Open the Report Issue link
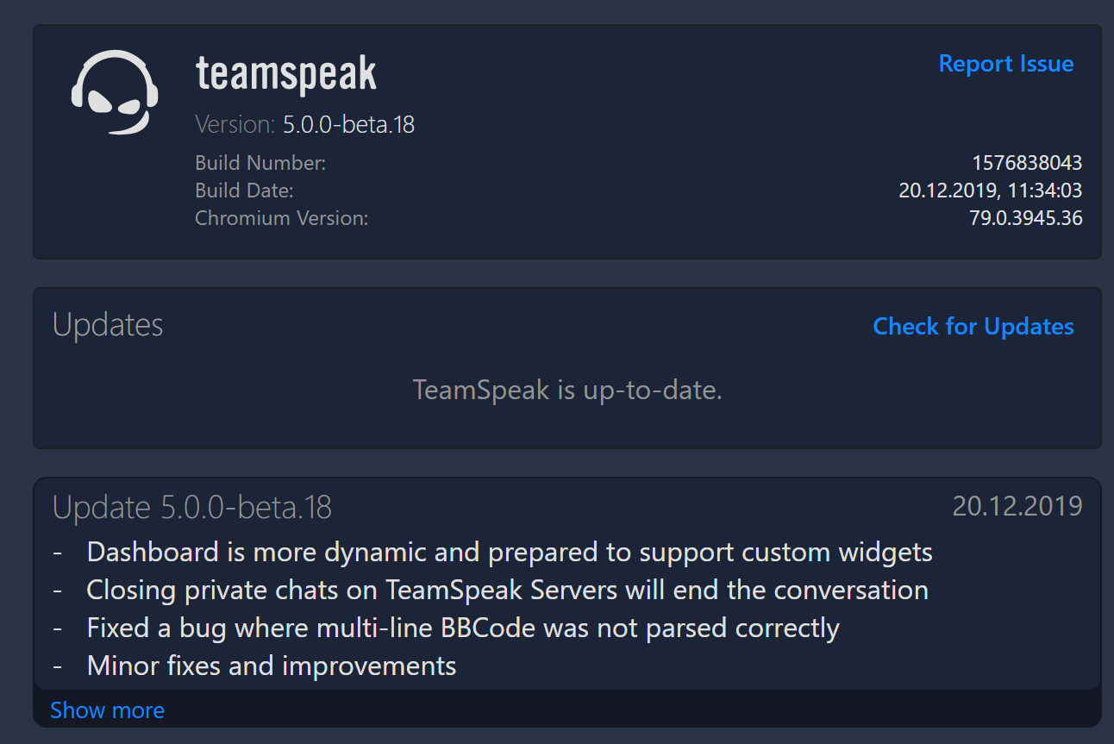Screen dimensions: 1114x744 click(x=1005, y=64)
